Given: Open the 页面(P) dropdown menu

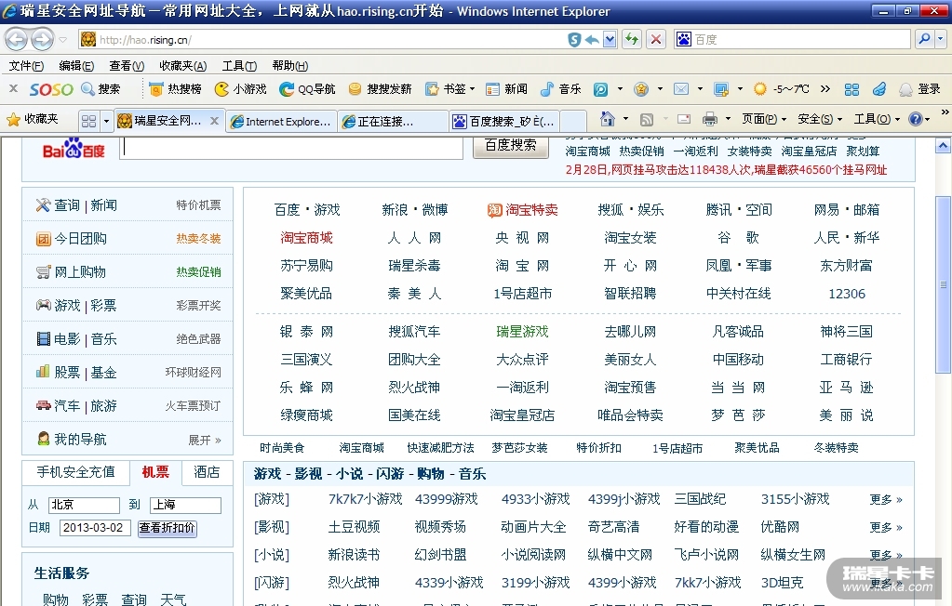Looking at the screenshot, I should pyautogui.click(x=763, y=119).
